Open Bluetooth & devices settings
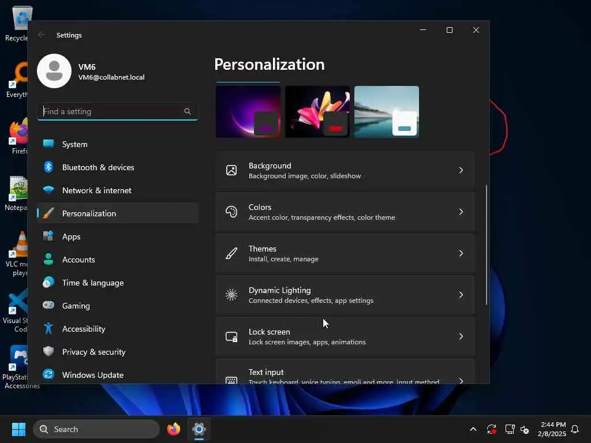Screen dimensions: 591x443 click(118, 167)
